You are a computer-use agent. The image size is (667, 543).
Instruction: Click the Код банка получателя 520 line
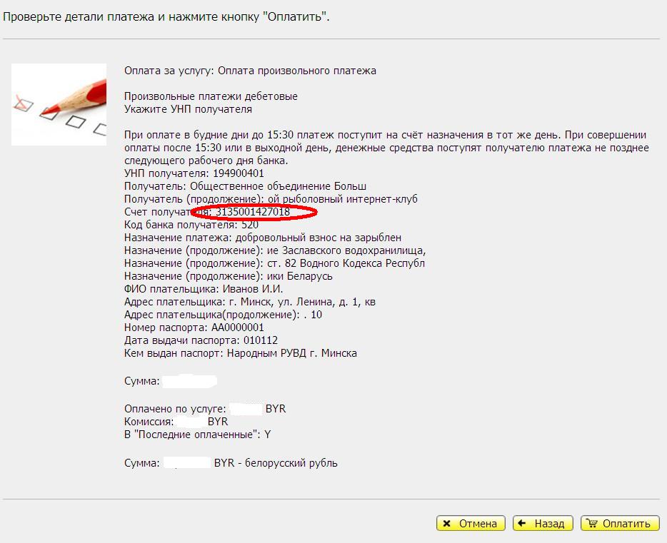tap(191, 225)
